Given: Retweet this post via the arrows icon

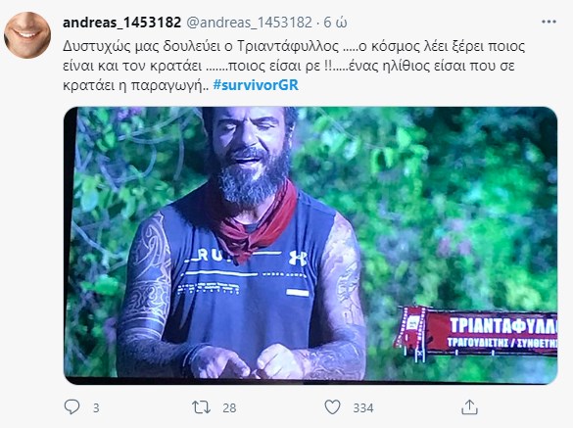Looking at the screenshot, I should click(x=202, y=407).
